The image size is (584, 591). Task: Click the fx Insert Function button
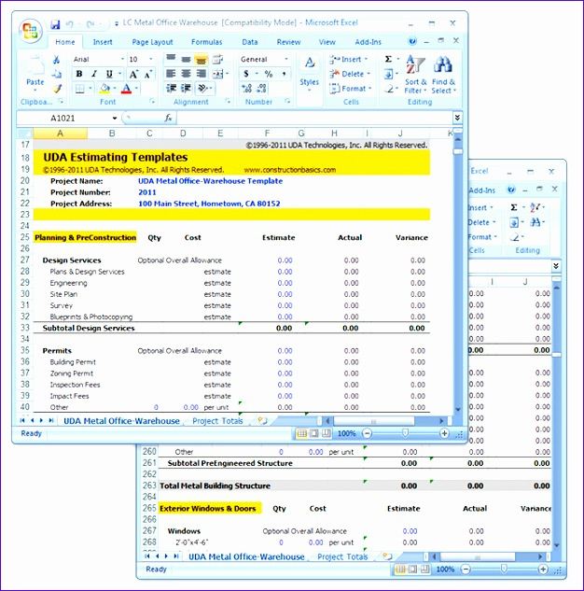[168, 119]
